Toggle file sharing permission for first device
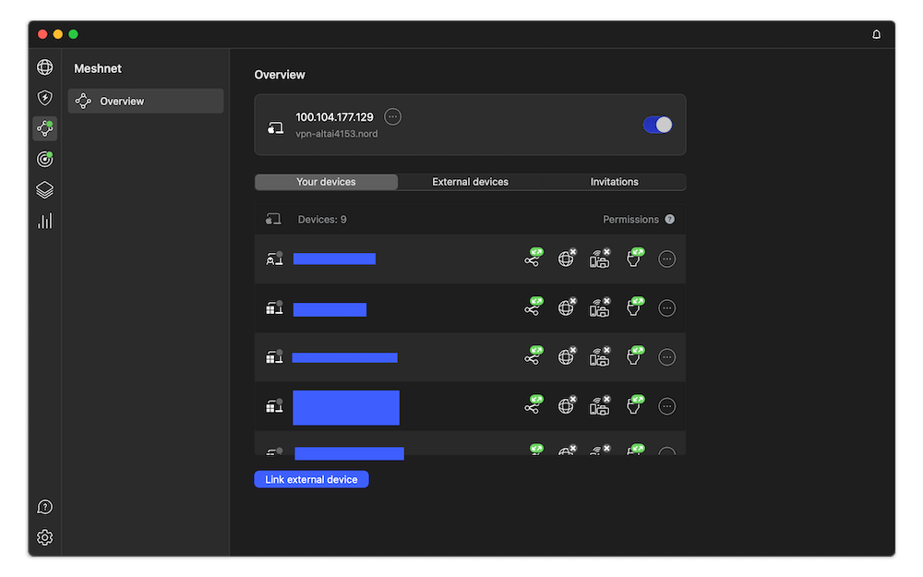This screenshot has height=577, width=923. point(635,258)
